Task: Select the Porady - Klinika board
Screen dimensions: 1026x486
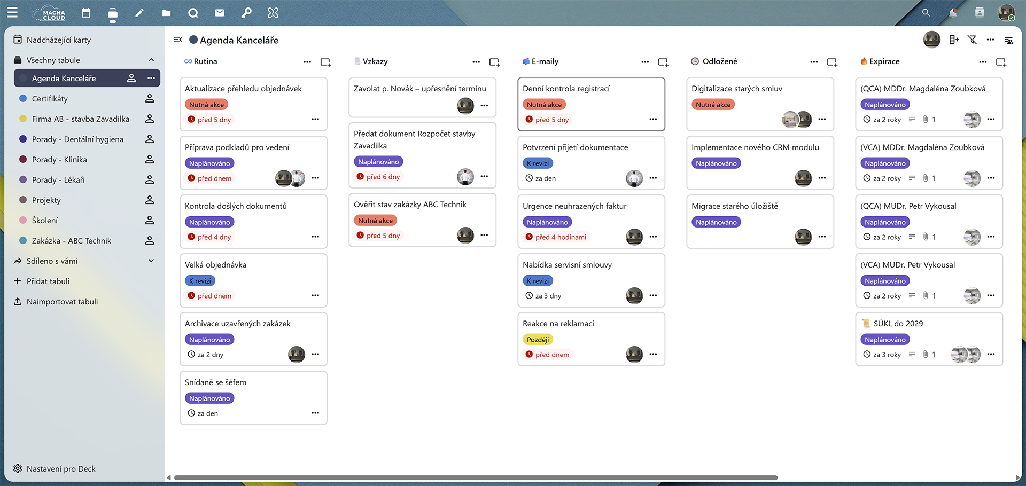Action: click(59, 160)
